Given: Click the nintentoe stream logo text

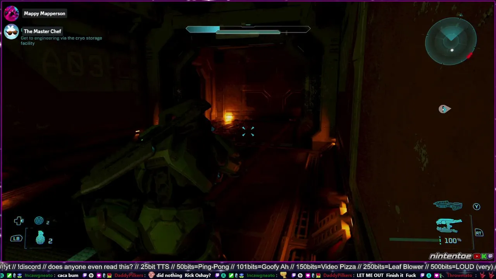Looking at the screenshot, I should pyautogui.click(x=450, y=256).
